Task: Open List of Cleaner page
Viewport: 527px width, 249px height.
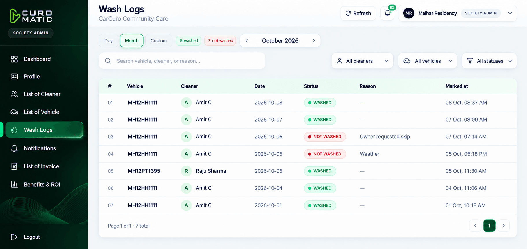Action: (44, 94)
